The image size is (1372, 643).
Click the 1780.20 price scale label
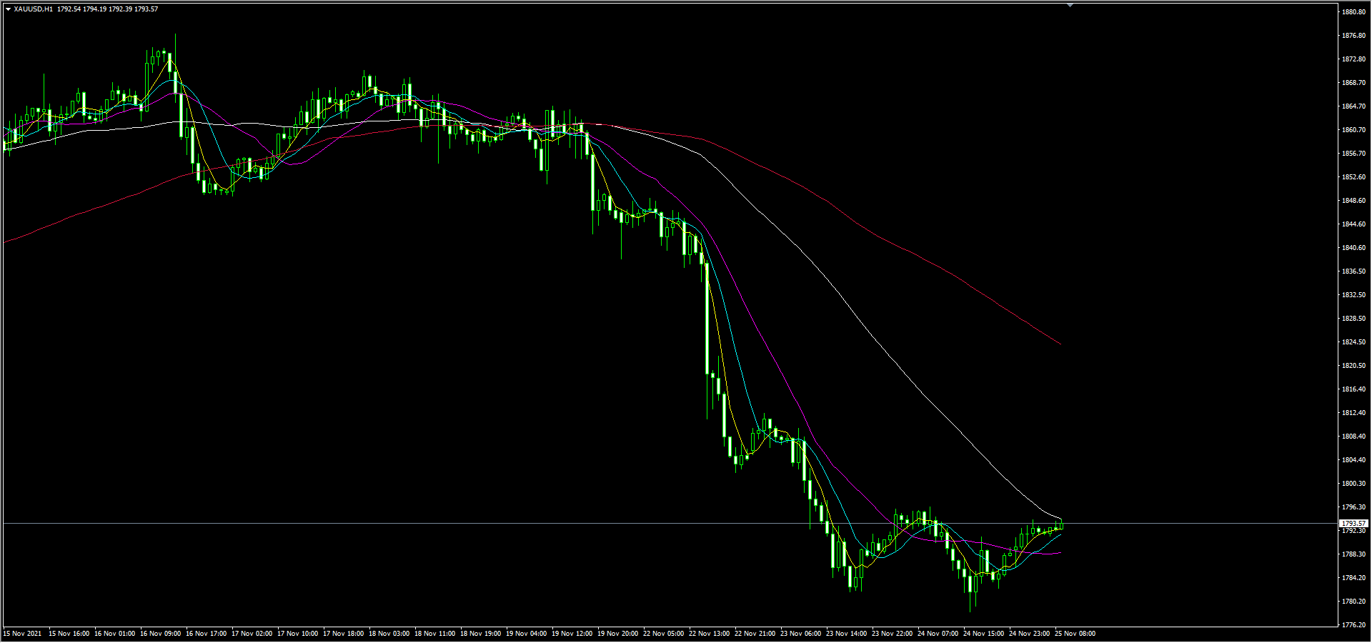pyautogui.click(x=1353, y=602)
